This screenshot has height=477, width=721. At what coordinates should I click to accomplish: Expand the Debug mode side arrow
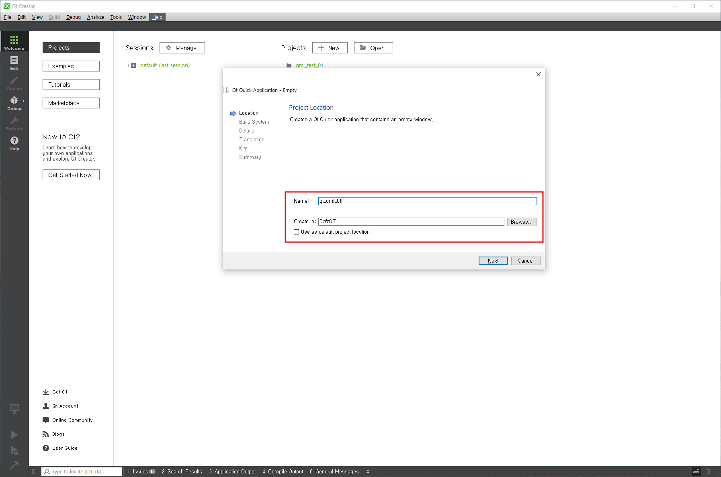click(x=24, y=101)
